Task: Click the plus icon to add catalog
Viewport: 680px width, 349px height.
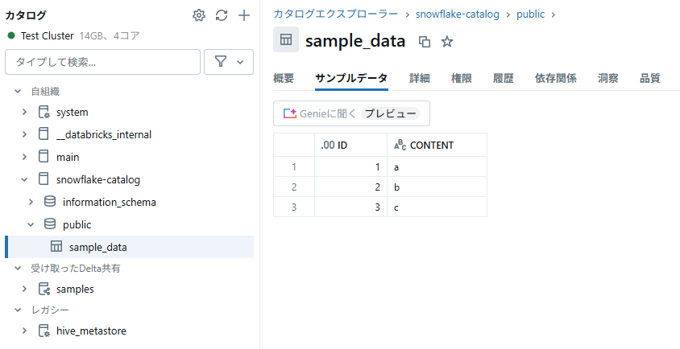Action: tap(244, 15)
